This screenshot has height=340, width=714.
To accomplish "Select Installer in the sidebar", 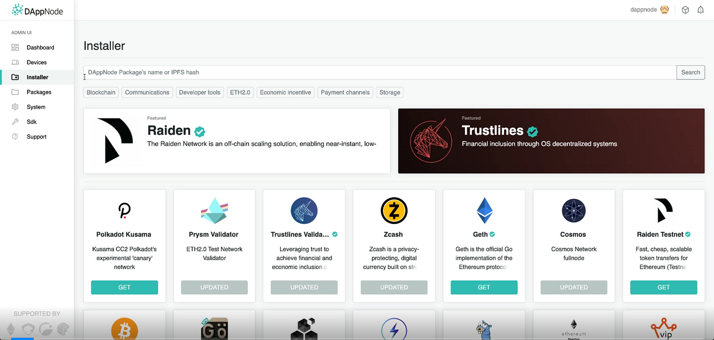I will pyautogui.click(x=37, y=77).
